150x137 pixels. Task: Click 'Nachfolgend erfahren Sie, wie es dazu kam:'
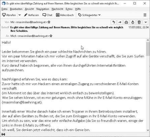pyautogui.click(x=35, y=79)
